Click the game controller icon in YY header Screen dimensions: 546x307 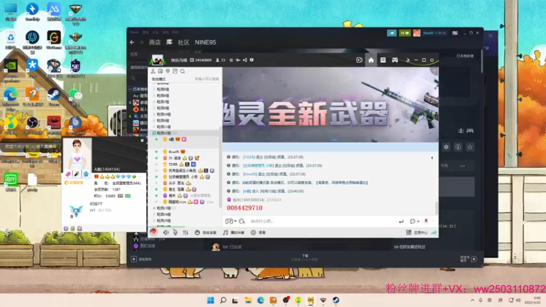pyautogui.click(x=395, y=60)
